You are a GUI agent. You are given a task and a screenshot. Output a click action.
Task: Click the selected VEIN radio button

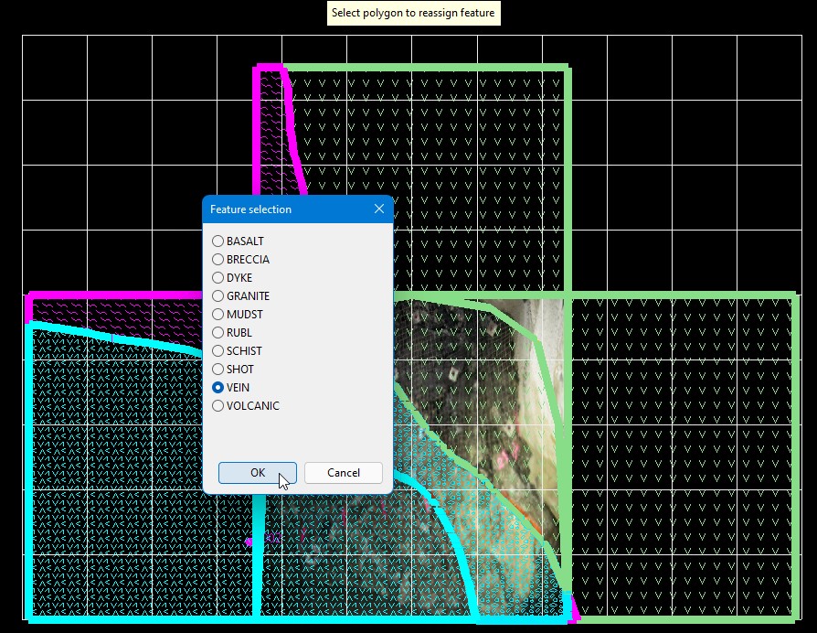tap(218, 388)
